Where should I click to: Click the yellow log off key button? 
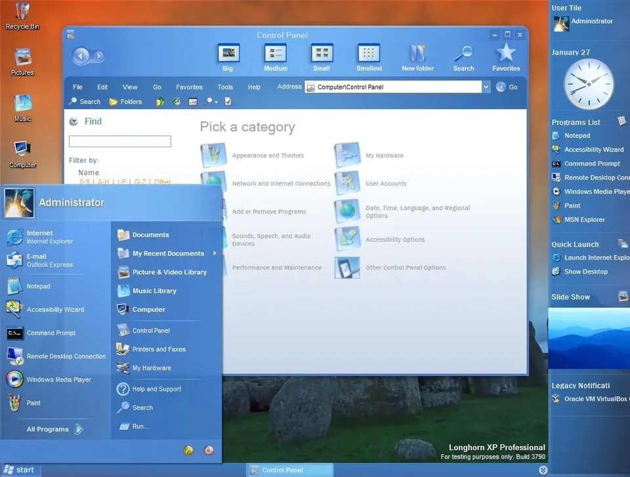(188, 450)
